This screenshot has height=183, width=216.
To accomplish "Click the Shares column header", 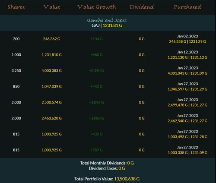I will coord(16,7).
